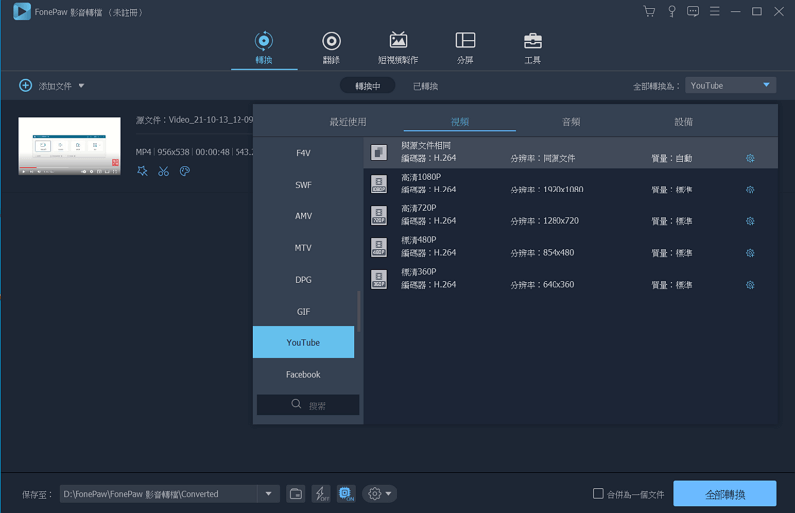The image size is (795, 513).
Task: Switch to the 已轉換 tab
Action: click(x=425, y=86)
